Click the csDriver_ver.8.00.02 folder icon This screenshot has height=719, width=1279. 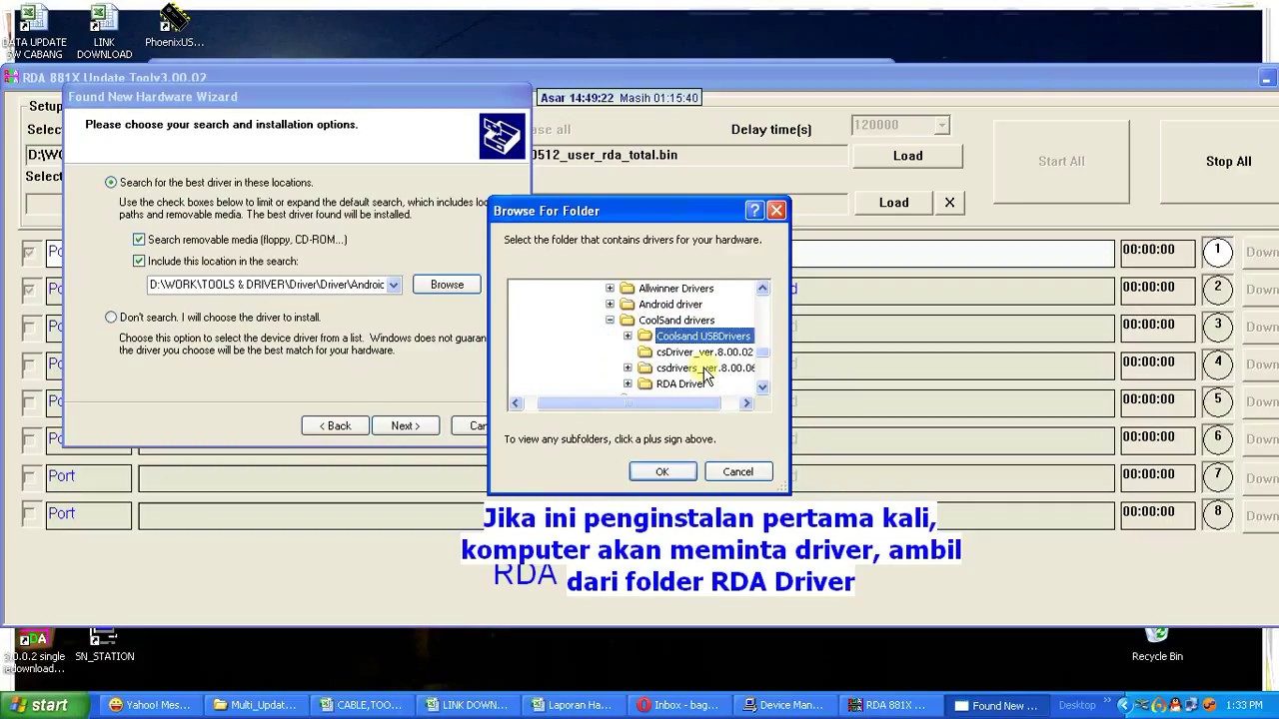coord(645,353)
